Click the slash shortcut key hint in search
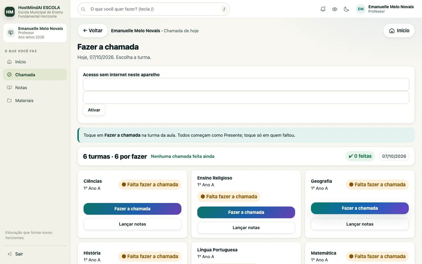422x264 pixels. pyautogui.click(x=224, y=9)
